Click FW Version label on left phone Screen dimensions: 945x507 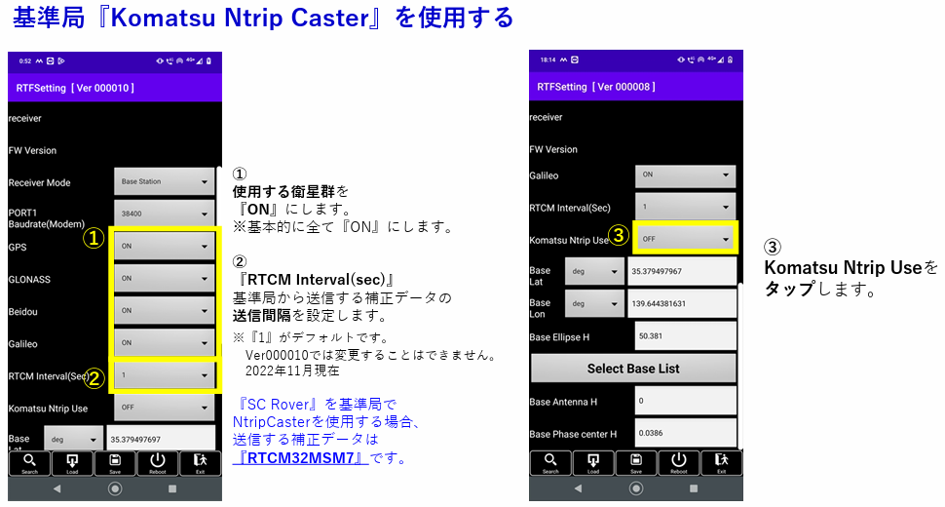[32, 151]
